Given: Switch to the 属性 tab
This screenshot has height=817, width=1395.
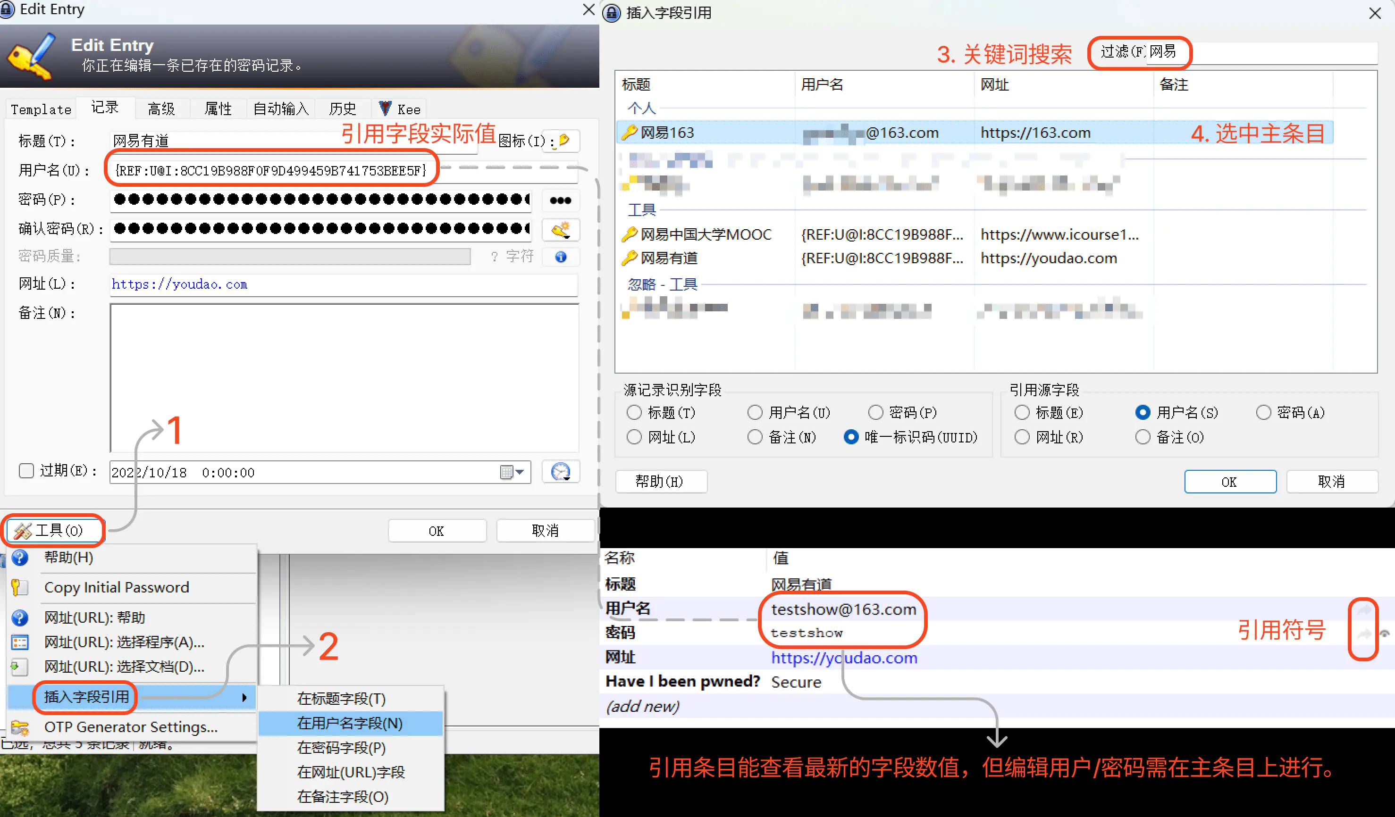Looking at the screenshot, I should pyautogui.click(x=218, y=109).
